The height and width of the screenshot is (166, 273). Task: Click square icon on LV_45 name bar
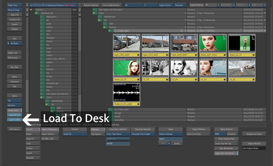tap(224, 79)
